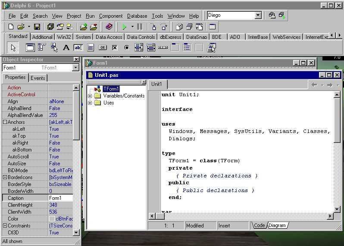Click the Save floppy disk icon
The height and width of the screenshot is (246, 344).
click(37, 27)
